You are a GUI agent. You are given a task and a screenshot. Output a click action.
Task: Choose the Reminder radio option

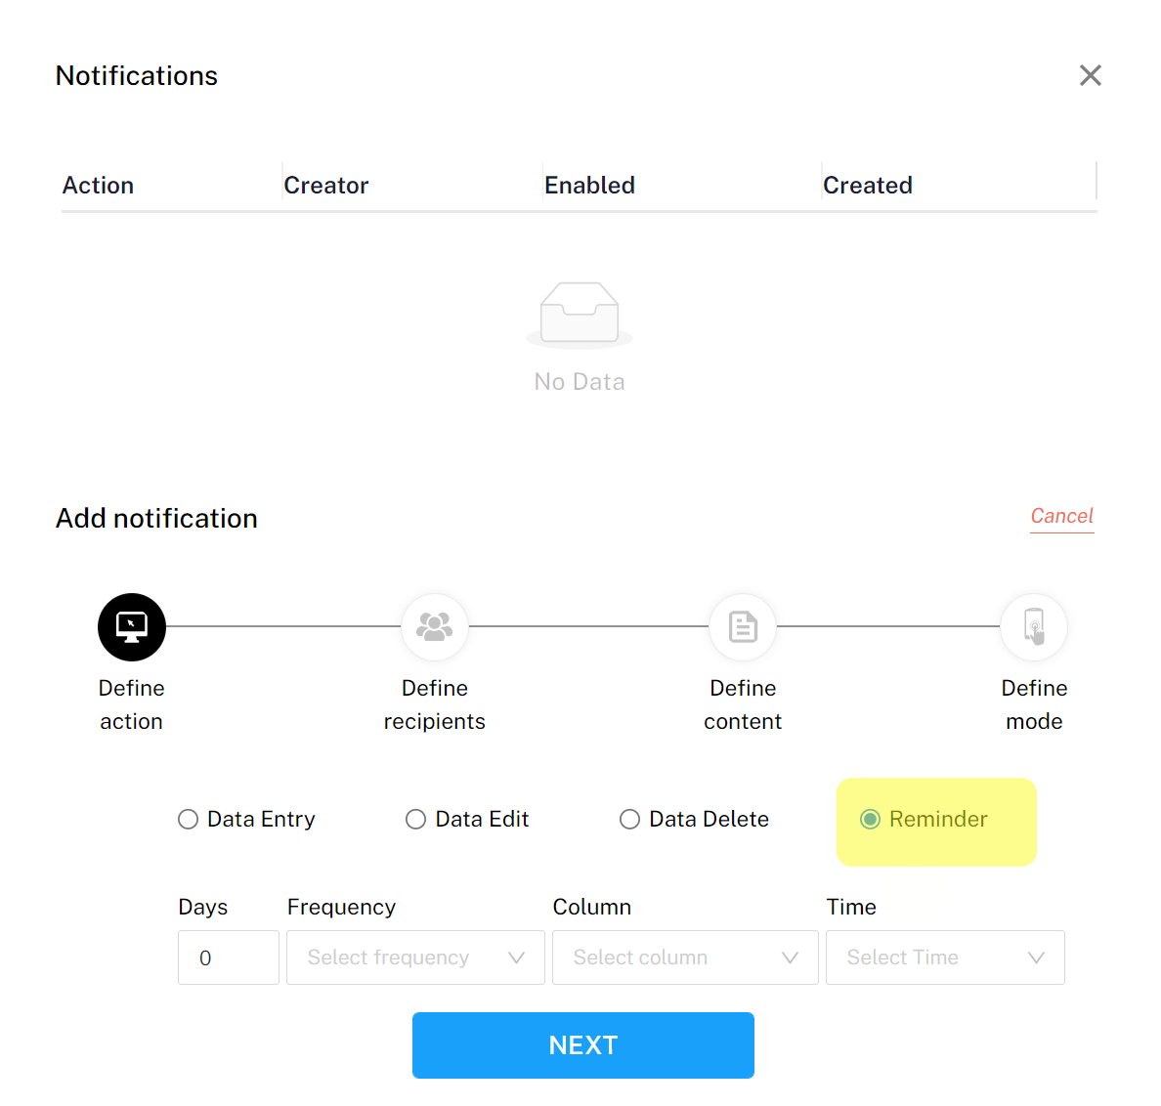871,820
